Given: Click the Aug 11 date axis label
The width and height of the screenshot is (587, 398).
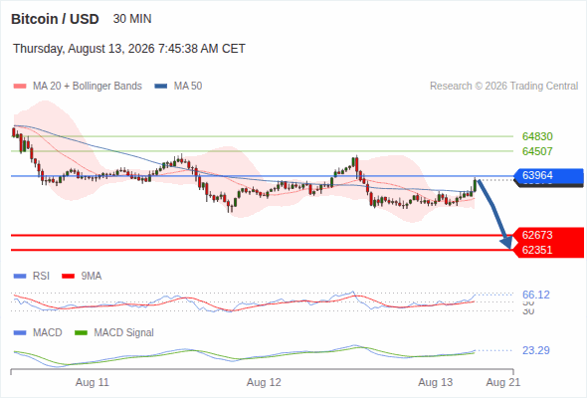Looking at the screenshot, I should pyautogui.click(x=93, y=382).
